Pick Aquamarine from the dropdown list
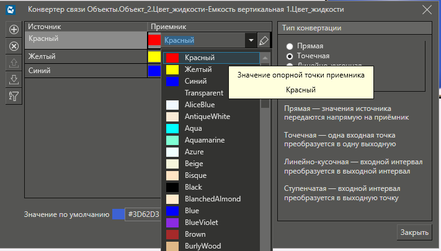Image resolution: width=441 pixels, height=251 pixels. [x=212, y=140]
